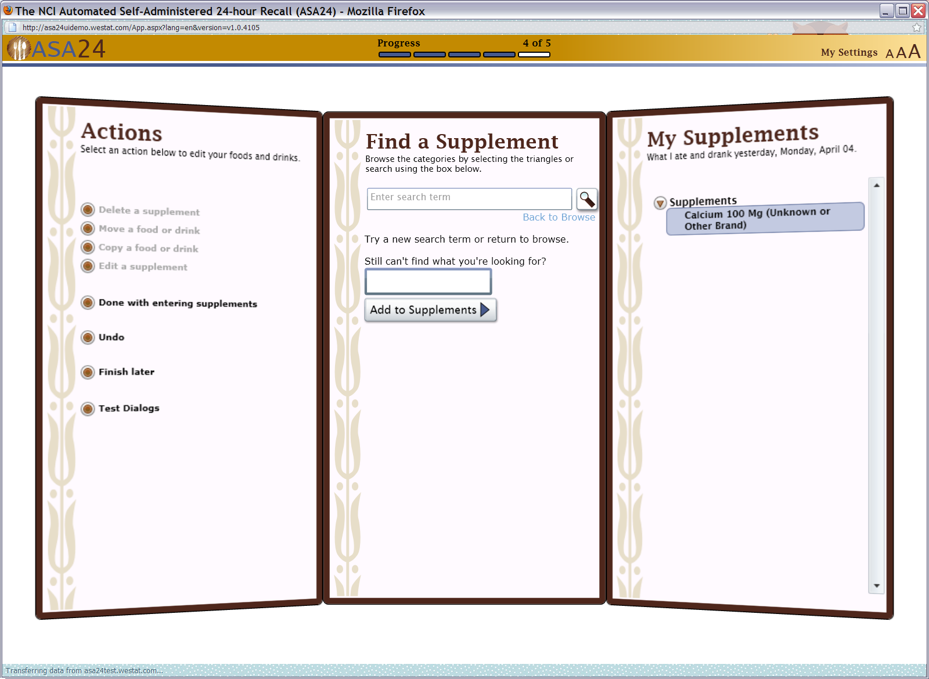Click the Undo action

[111, 337]
